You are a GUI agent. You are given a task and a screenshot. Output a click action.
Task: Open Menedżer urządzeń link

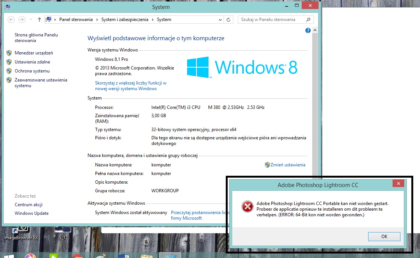(34, 53)
